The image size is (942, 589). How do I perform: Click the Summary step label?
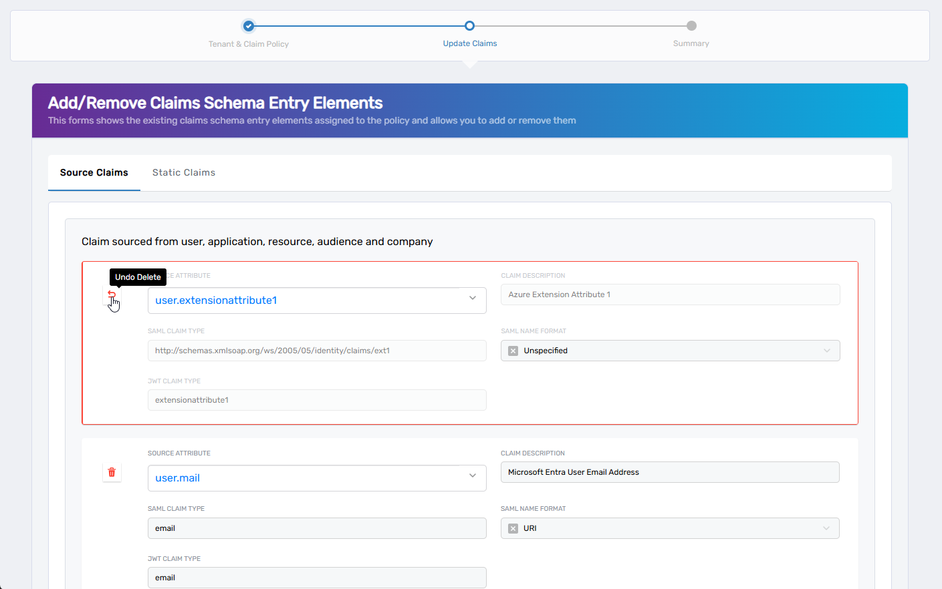pyautogui.click(x=691, y=43)
